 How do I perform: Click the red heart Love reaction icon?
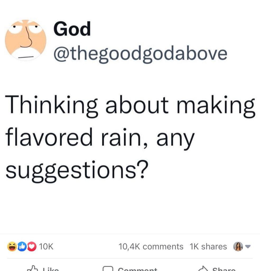point(32,247)
